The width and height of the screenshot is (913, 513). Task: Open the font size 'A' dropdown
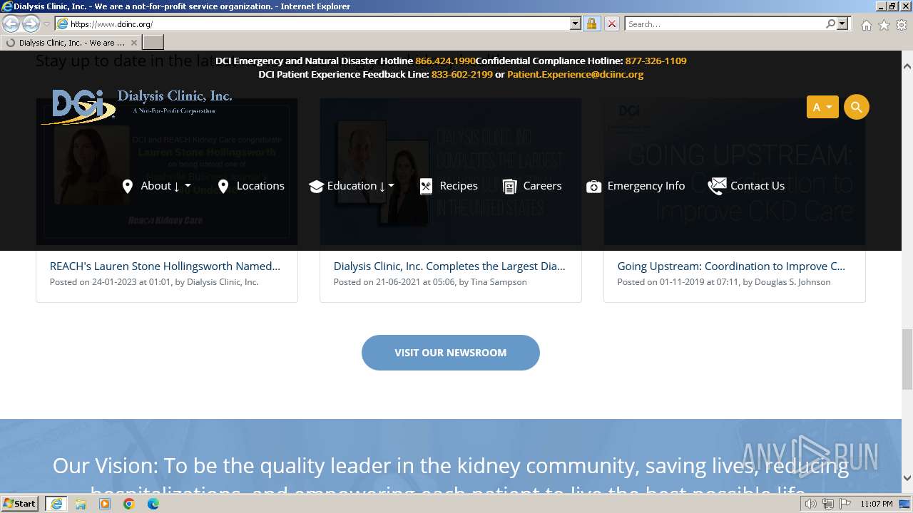822,107
